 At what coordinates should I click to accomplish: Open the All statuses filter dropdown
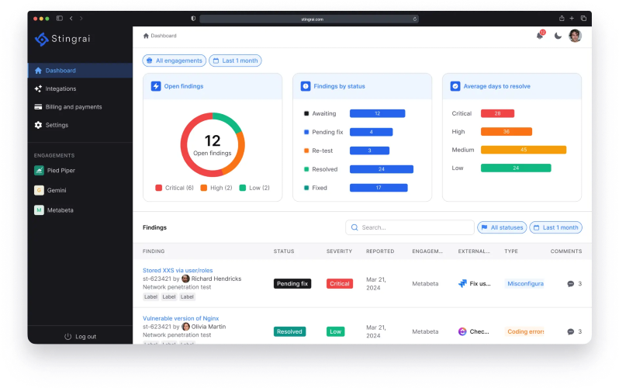tap(502, 227)
